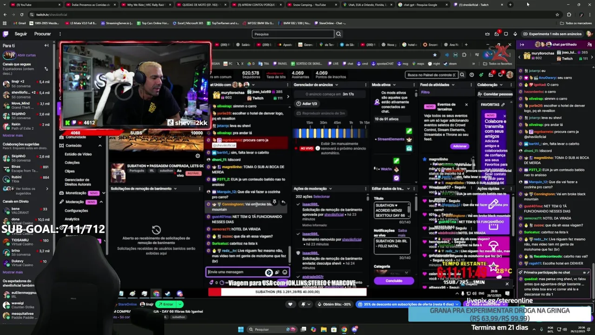The height and width of the screenshot is (335, 595).
Task: Open the Twitch home logo
Action: [x=6, y=34]
